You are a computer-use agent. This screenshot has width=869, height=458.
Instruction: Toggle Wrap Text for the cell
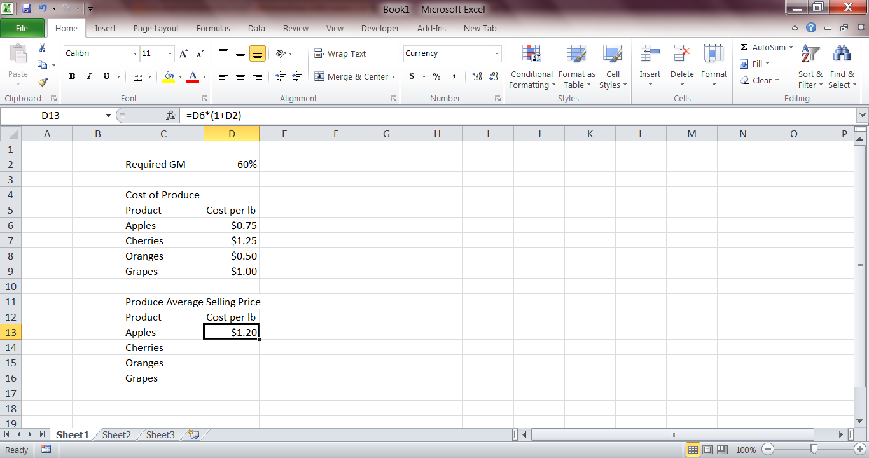[340, 53]
